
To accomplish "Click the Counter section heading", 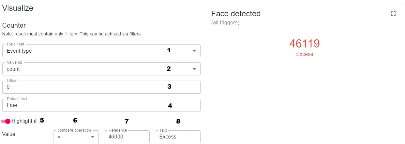I will [14, 25].
